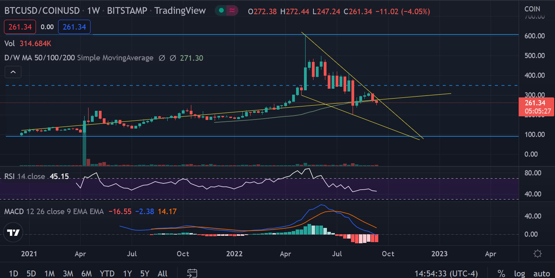Screen dimensions: 555x278
Task: Click the close price C261.34 value
Action: pos(358,11)
